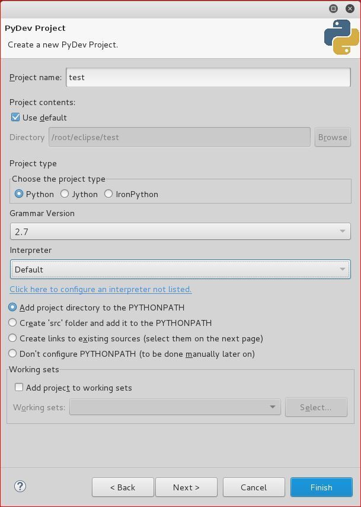Uncheck the Use default checkbox
Viewport: 361px width, 507px height.
[x=15, y=117]
